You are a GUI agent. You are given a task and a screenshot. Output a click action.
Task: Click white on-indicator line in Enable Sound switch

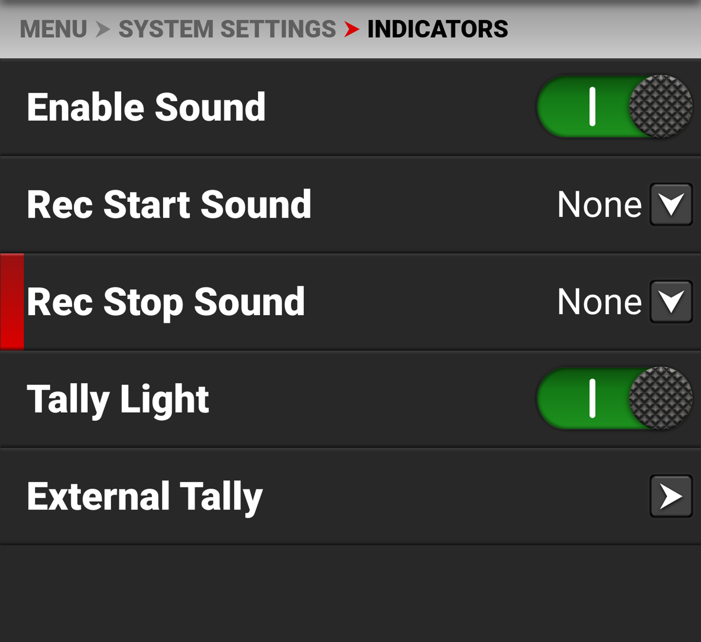click(x=592, y=106)
